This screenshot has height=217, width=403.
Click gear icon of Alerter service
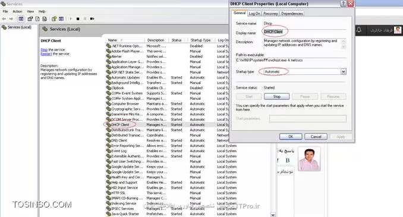pyautogui.click(x=108, y=56)
